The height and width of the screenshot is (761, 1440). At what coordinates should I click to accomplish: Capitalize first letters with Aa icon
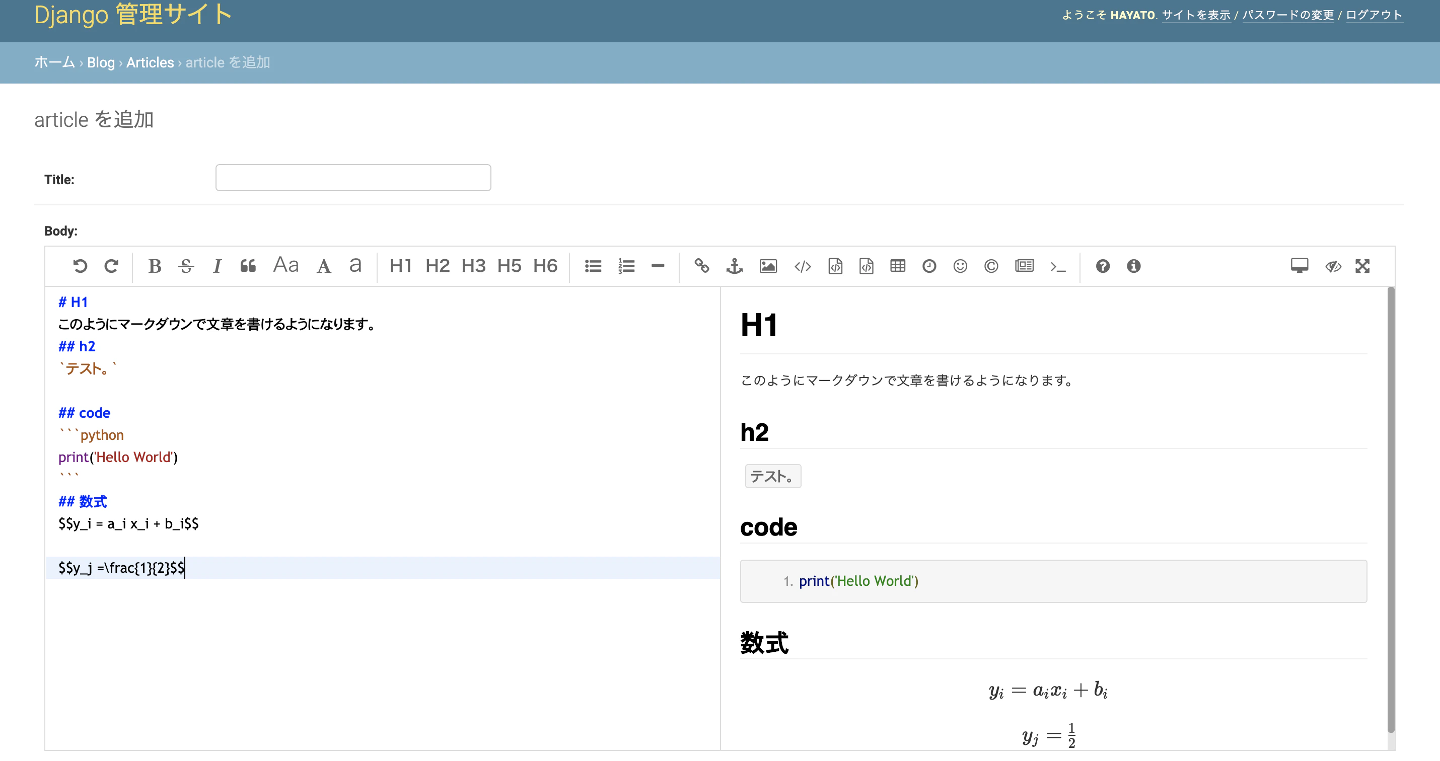285,265
